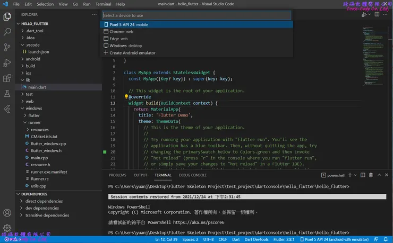Add a new terminal with plus icon

351,175
